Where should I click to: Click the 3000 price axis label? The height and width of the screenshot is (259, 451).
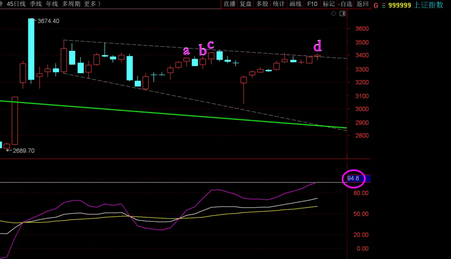pos(362,109)
